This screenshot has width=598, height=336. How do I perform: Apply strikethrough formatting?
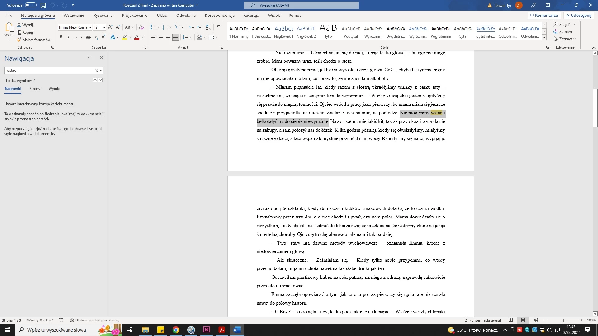point(88,37)
